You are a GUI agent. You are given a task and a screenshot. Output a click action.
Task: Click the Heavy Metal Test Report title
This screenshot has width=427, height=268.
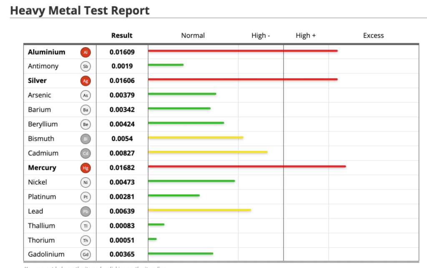80,10
